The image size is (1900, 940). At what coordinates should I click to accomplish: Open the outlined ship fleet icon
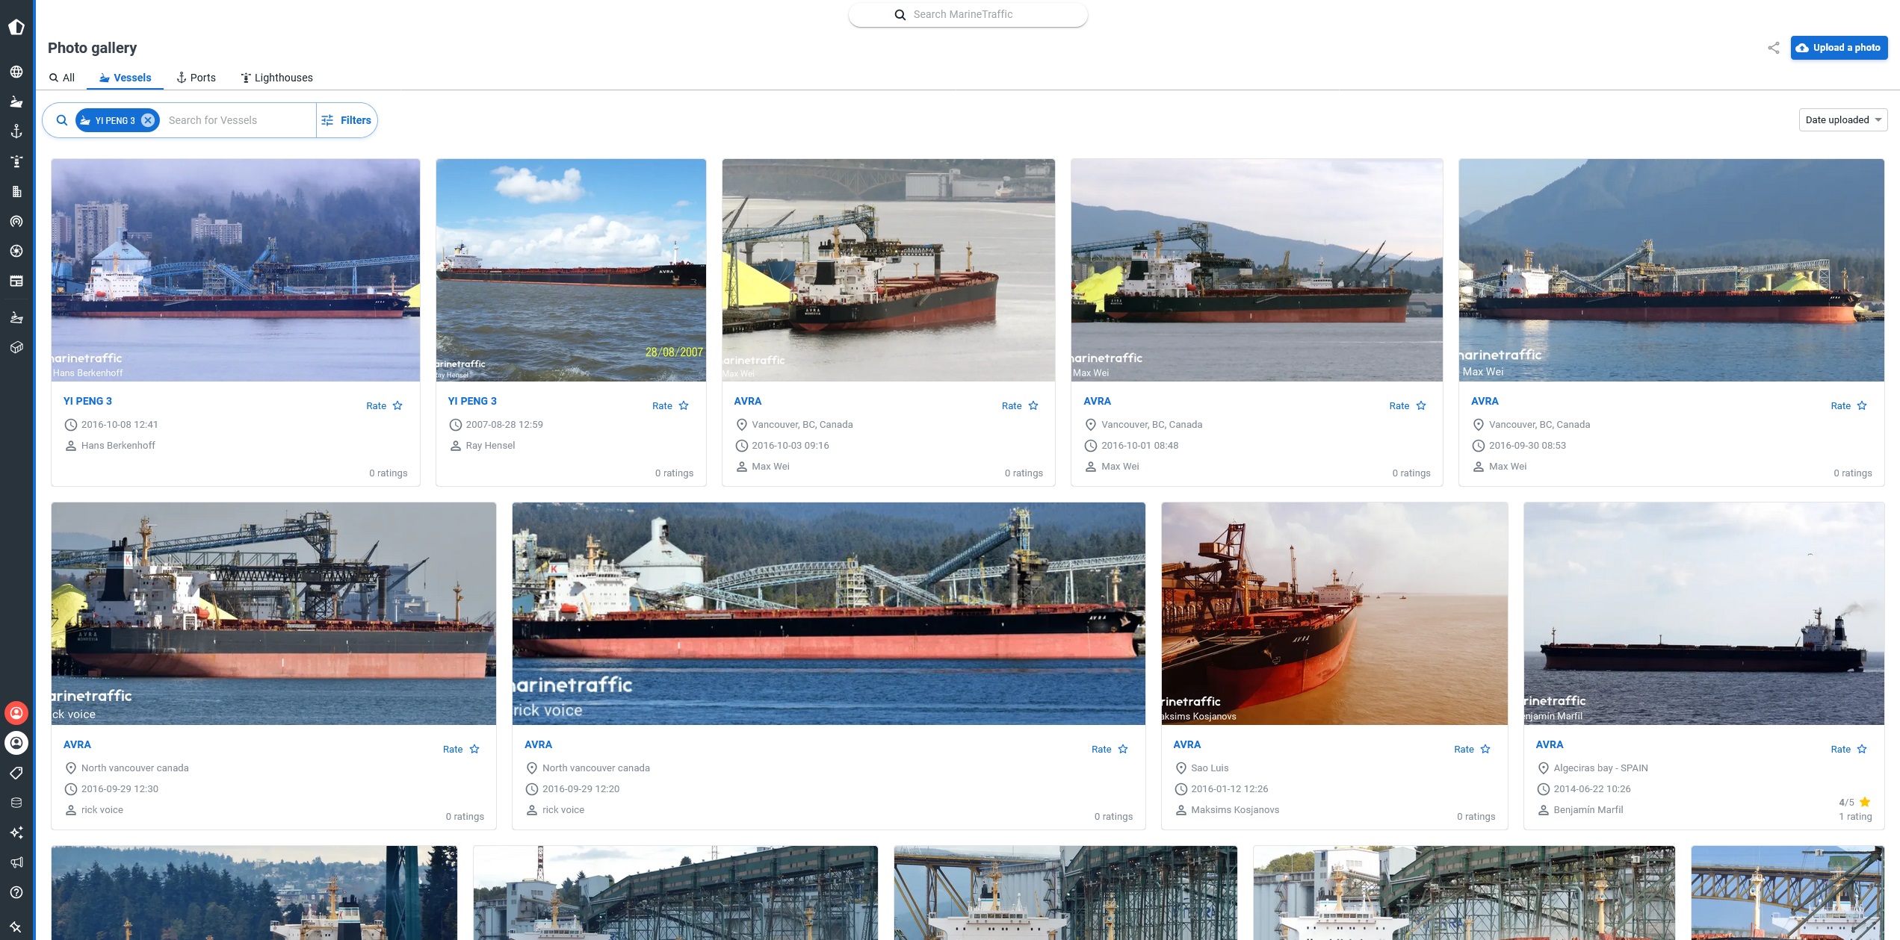click(x=16, y=318)
